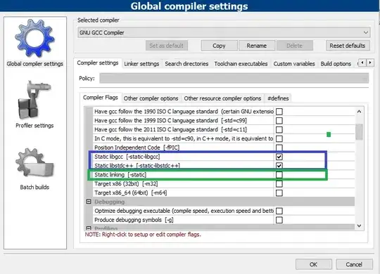380x274 pixels.
Task: Switch to the Custom variables tab
Action: click(294, 64)
